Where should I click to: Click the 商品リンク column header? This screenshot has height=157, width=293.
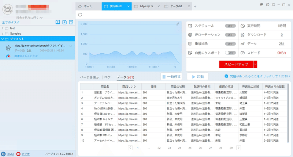click(129, 87)
